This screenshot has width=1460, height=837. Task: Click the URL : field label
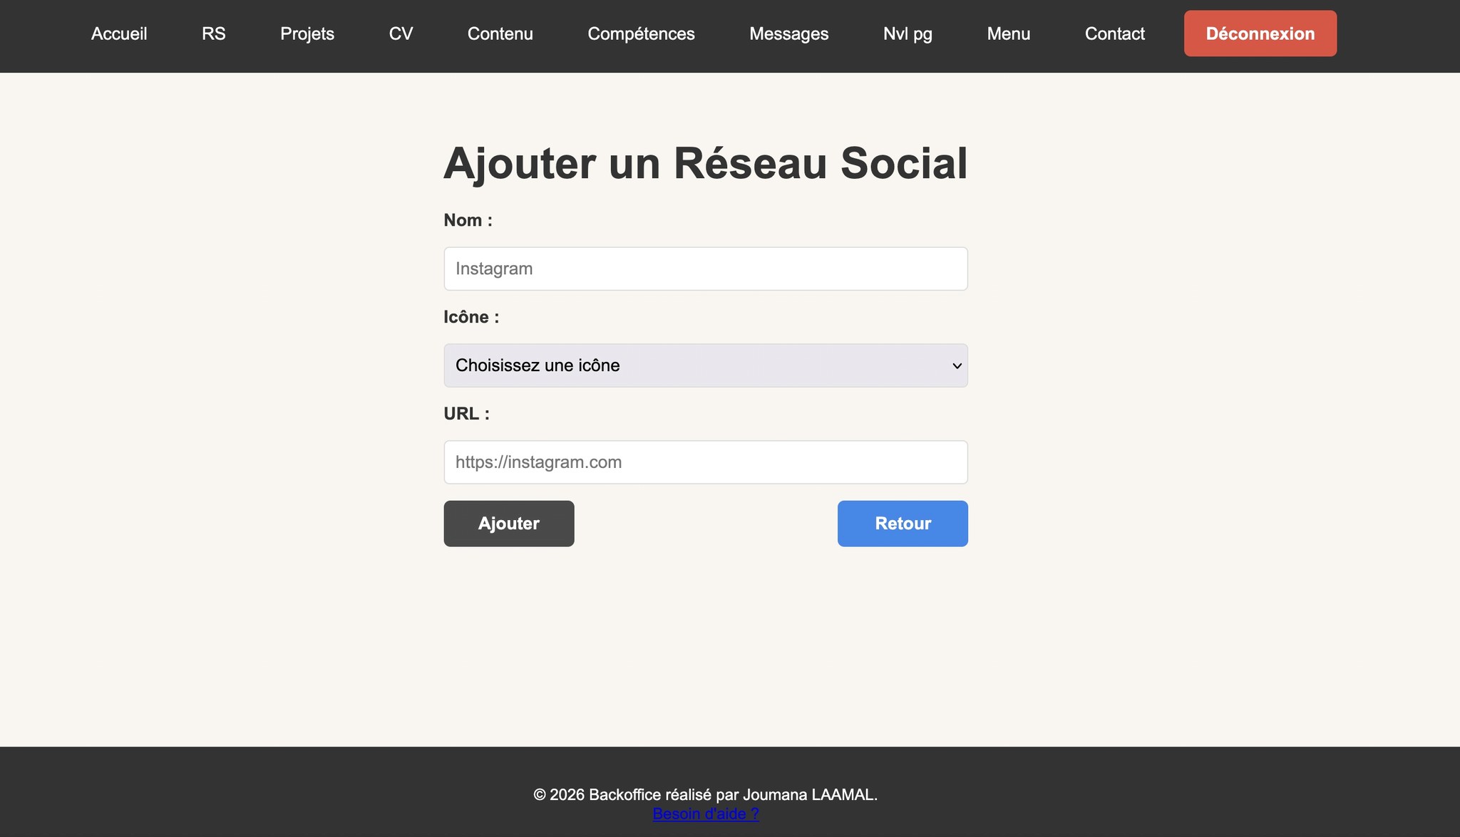pos(466,414)
